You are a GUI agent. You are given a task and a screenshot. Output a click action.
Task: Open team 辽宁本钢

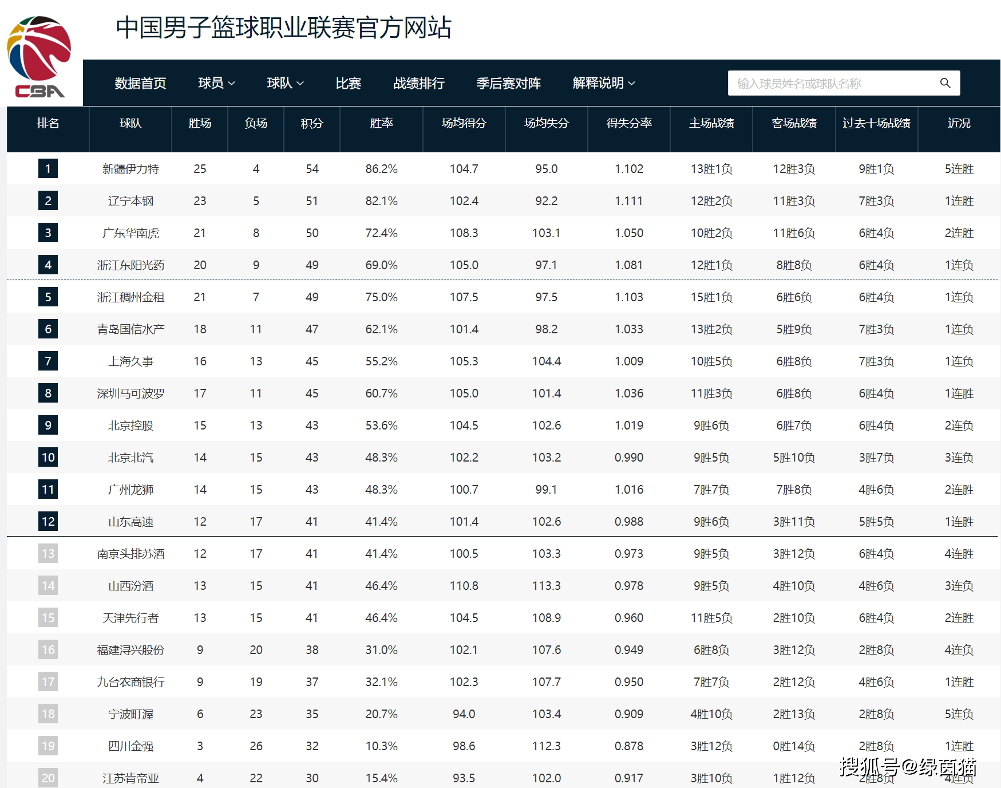point(130,201)
